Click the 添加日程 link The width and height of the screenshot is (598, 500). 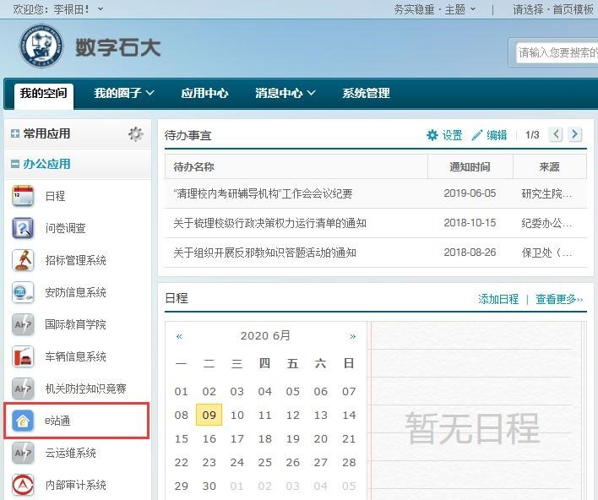tap(498, 299)
